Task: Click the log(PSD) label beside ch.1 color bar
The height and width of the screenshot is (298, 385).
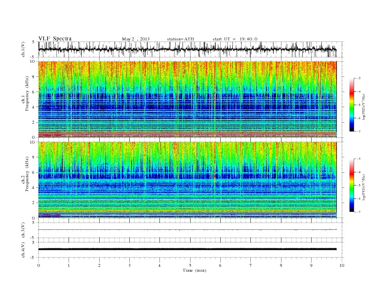Action: [364, 106]
